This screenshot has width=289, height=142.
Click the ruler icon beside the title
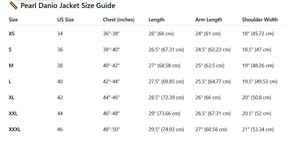pos(14,5)
